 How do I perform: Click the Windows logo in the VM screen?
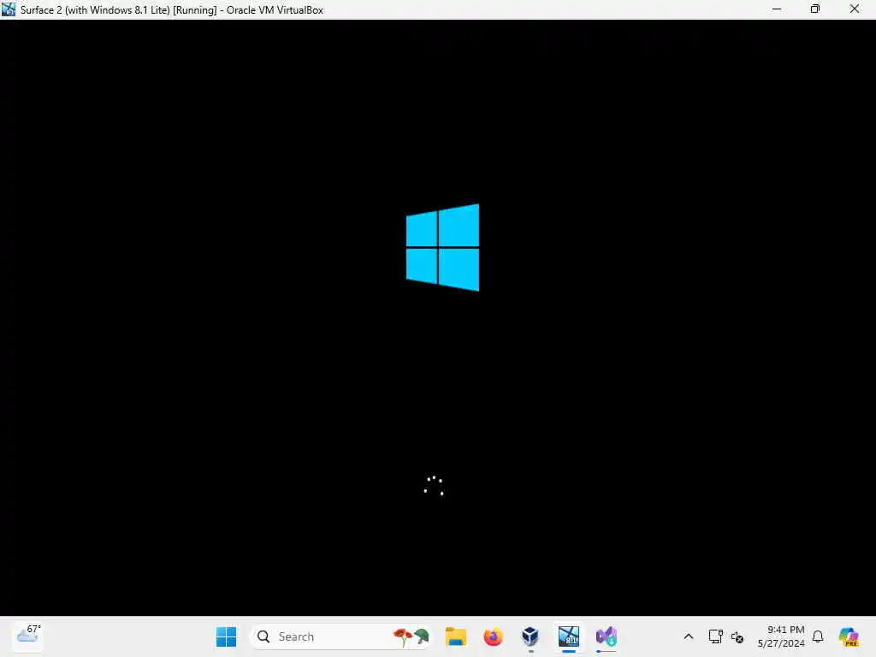(442, 247)
